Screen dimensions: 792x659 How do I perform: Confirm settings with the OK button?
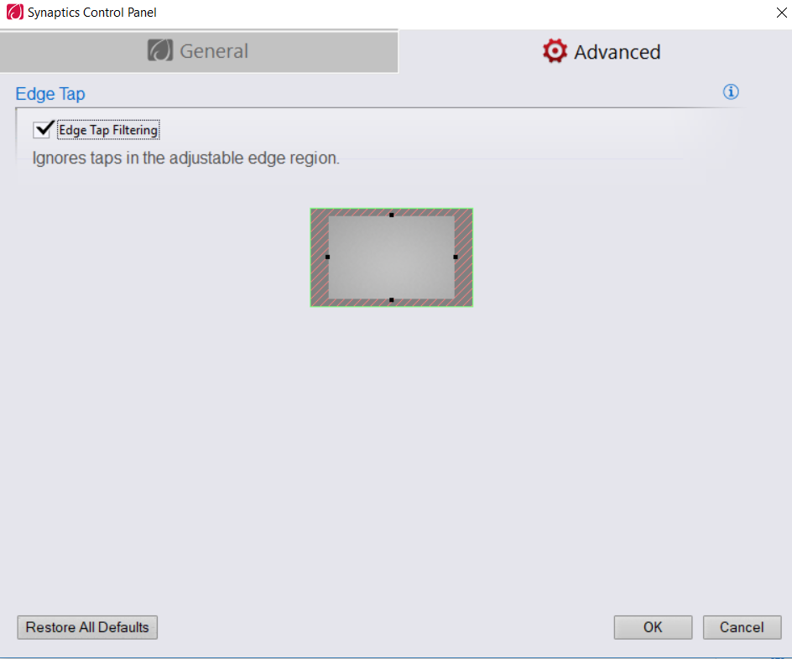653,627
